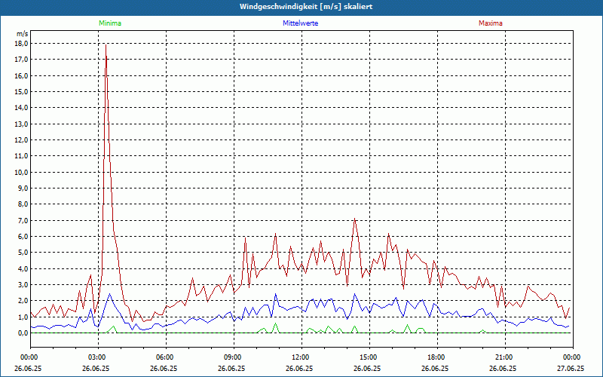This screenshot has height=377, width=603.
Task: Click the "9,0" y-axis value
Action: [x=23, y=188]
